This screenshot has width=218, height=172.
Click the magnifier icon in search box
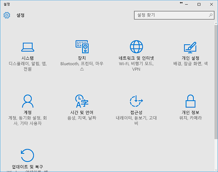[x=211, y=15]
